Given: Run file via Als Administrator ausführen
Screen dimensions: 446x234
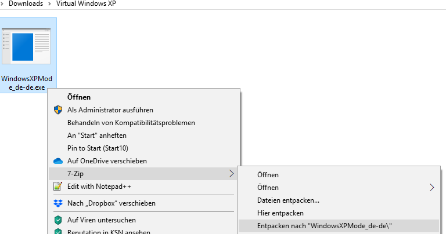Looking at the screenshot, I should (110, 110).
